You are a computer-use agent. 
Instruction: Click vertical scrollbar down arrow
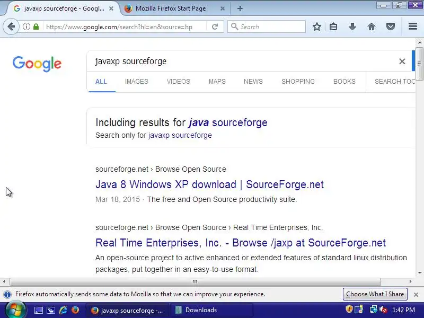420,273
